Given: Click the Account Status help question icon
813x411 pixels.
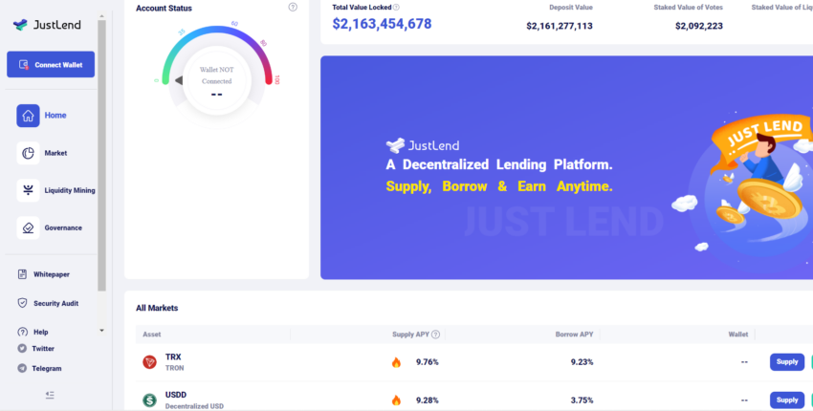Looking at the screenshot, I should click(x=293, y=8).
